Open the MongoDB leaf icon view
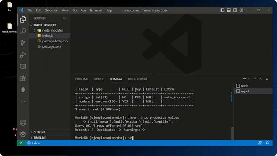The image size is (277, 156). click(23, 90)
